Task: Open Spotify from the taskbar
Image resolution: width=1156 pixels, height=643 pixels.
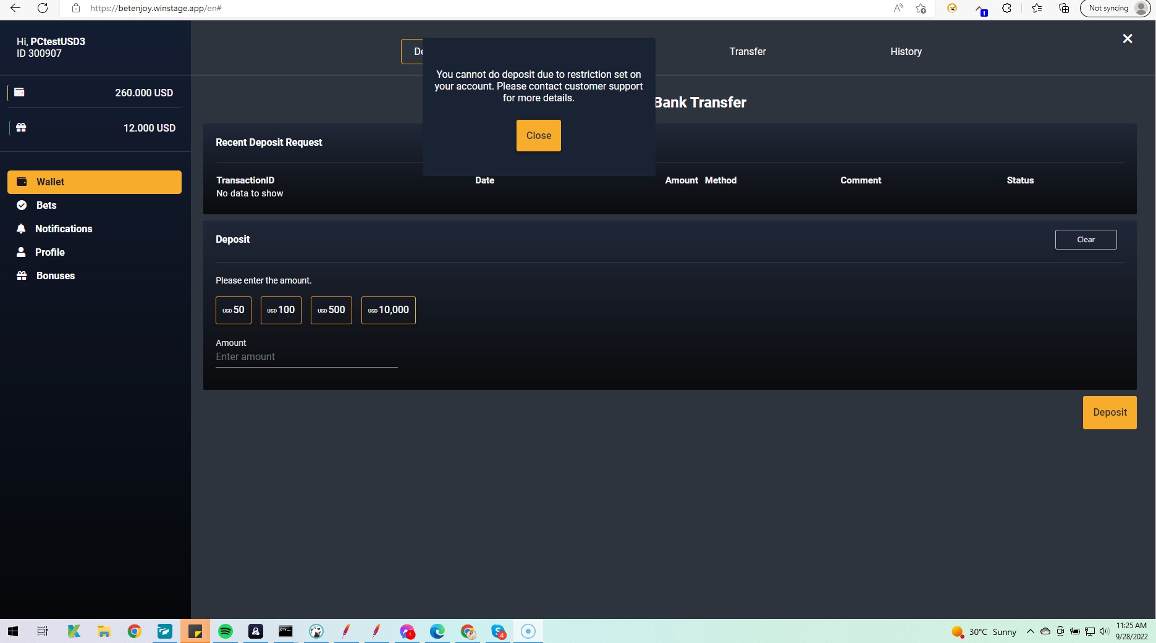Action: [x=226, y=631]
